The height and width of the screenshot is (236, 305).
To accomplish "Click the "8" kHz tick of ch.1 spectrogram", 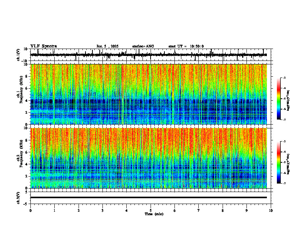I will [27, 76].
